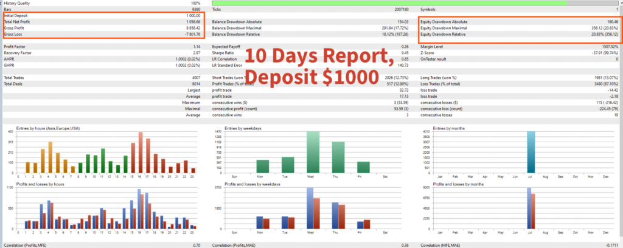Screen dimensions: 623x248
Task: Click the Sharpe Ratio value 9.45
Action: (x=405, y=53)
